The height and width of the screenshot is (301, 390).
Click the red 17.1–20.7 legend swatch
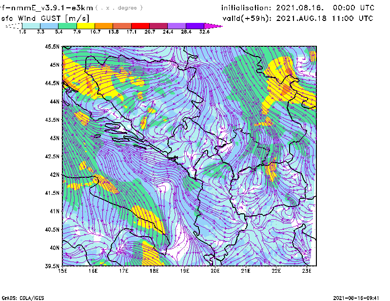(x=140, y=26)
